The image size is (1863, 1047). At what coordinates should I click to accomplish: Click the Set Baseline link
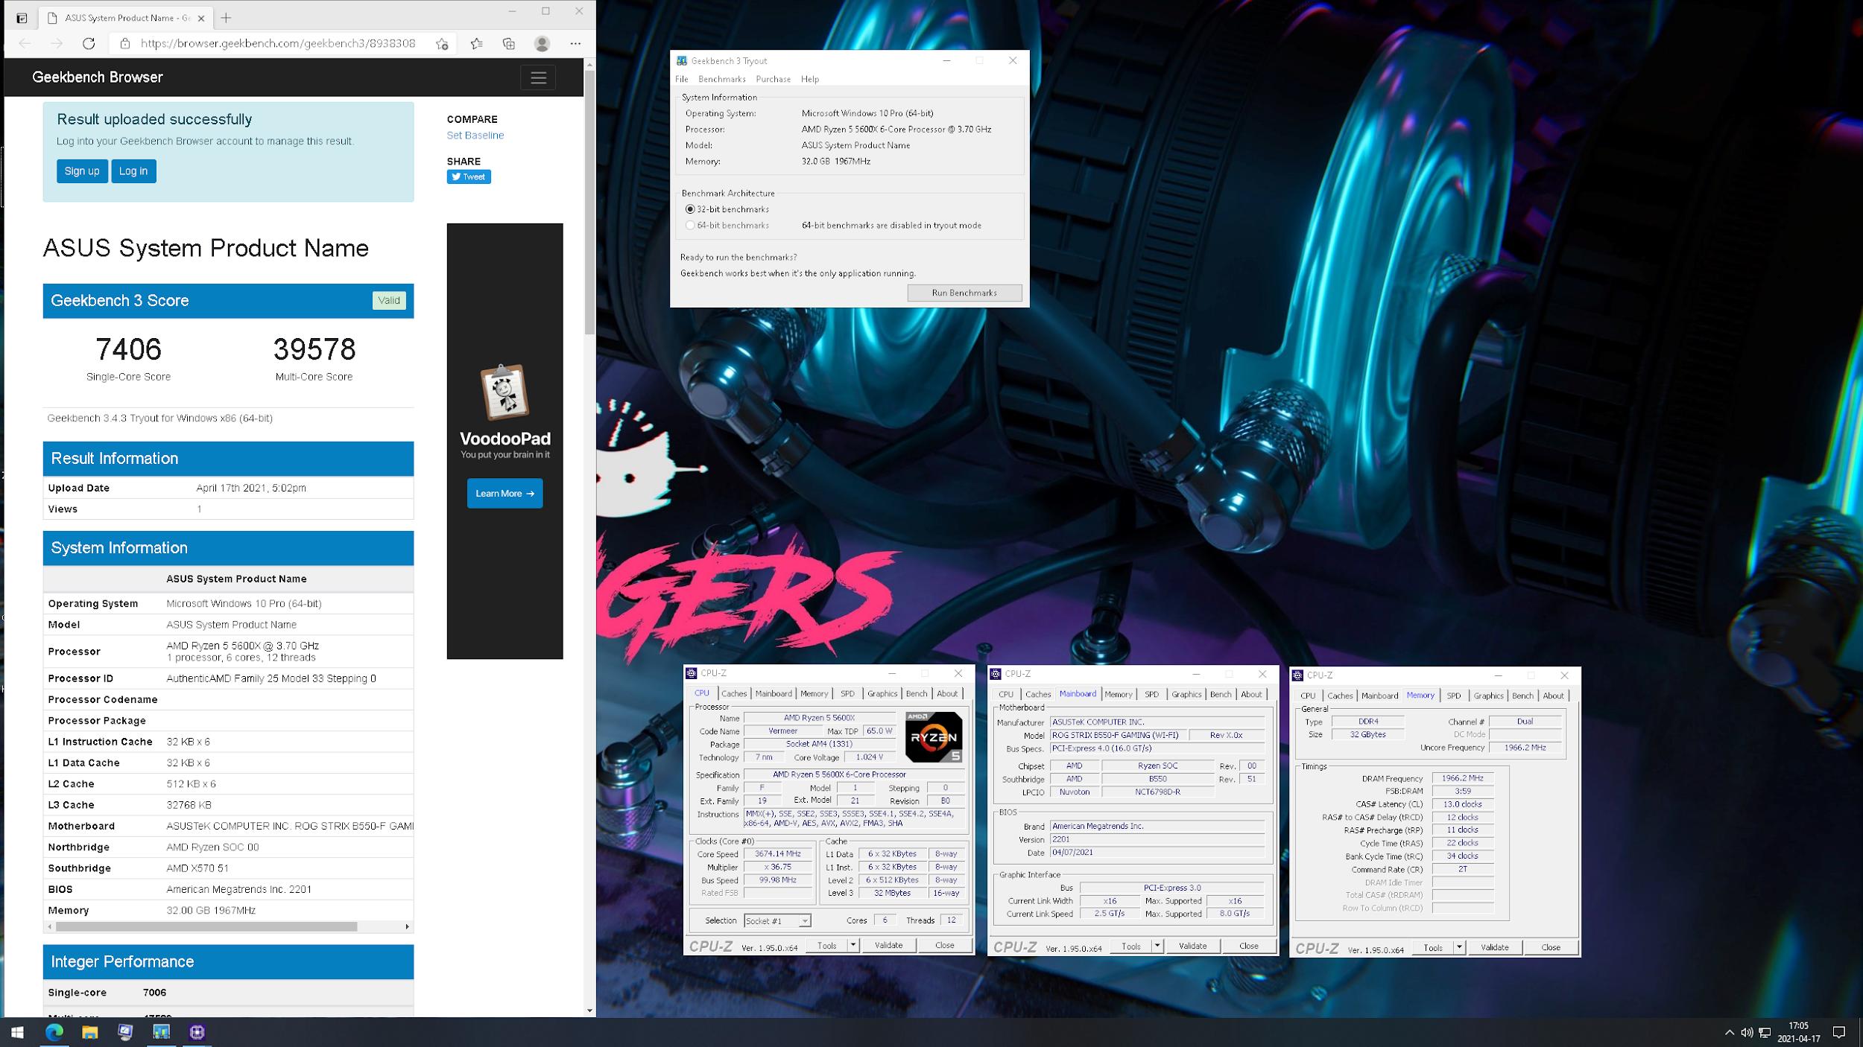[475, 135]
